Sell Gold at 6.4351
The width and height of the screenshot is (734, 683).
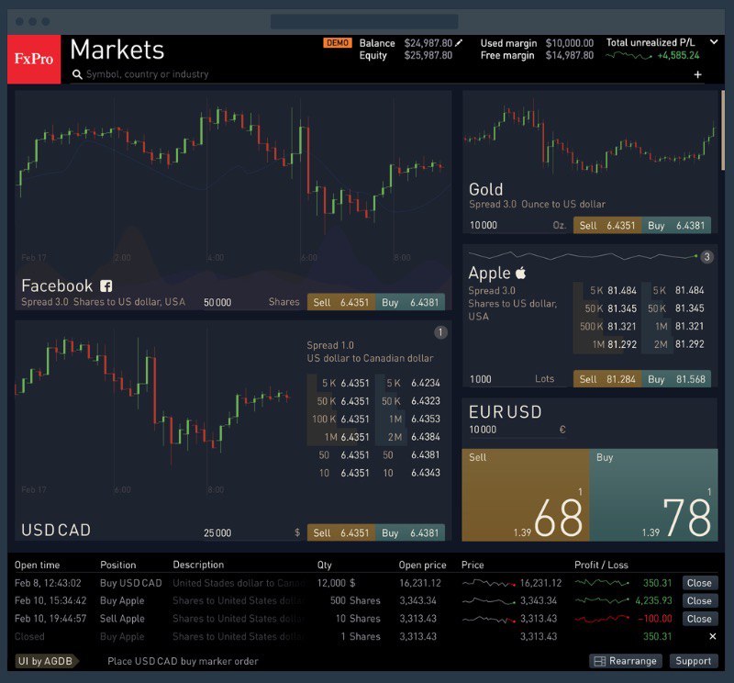pyautogui.click(x=607, y=225)
